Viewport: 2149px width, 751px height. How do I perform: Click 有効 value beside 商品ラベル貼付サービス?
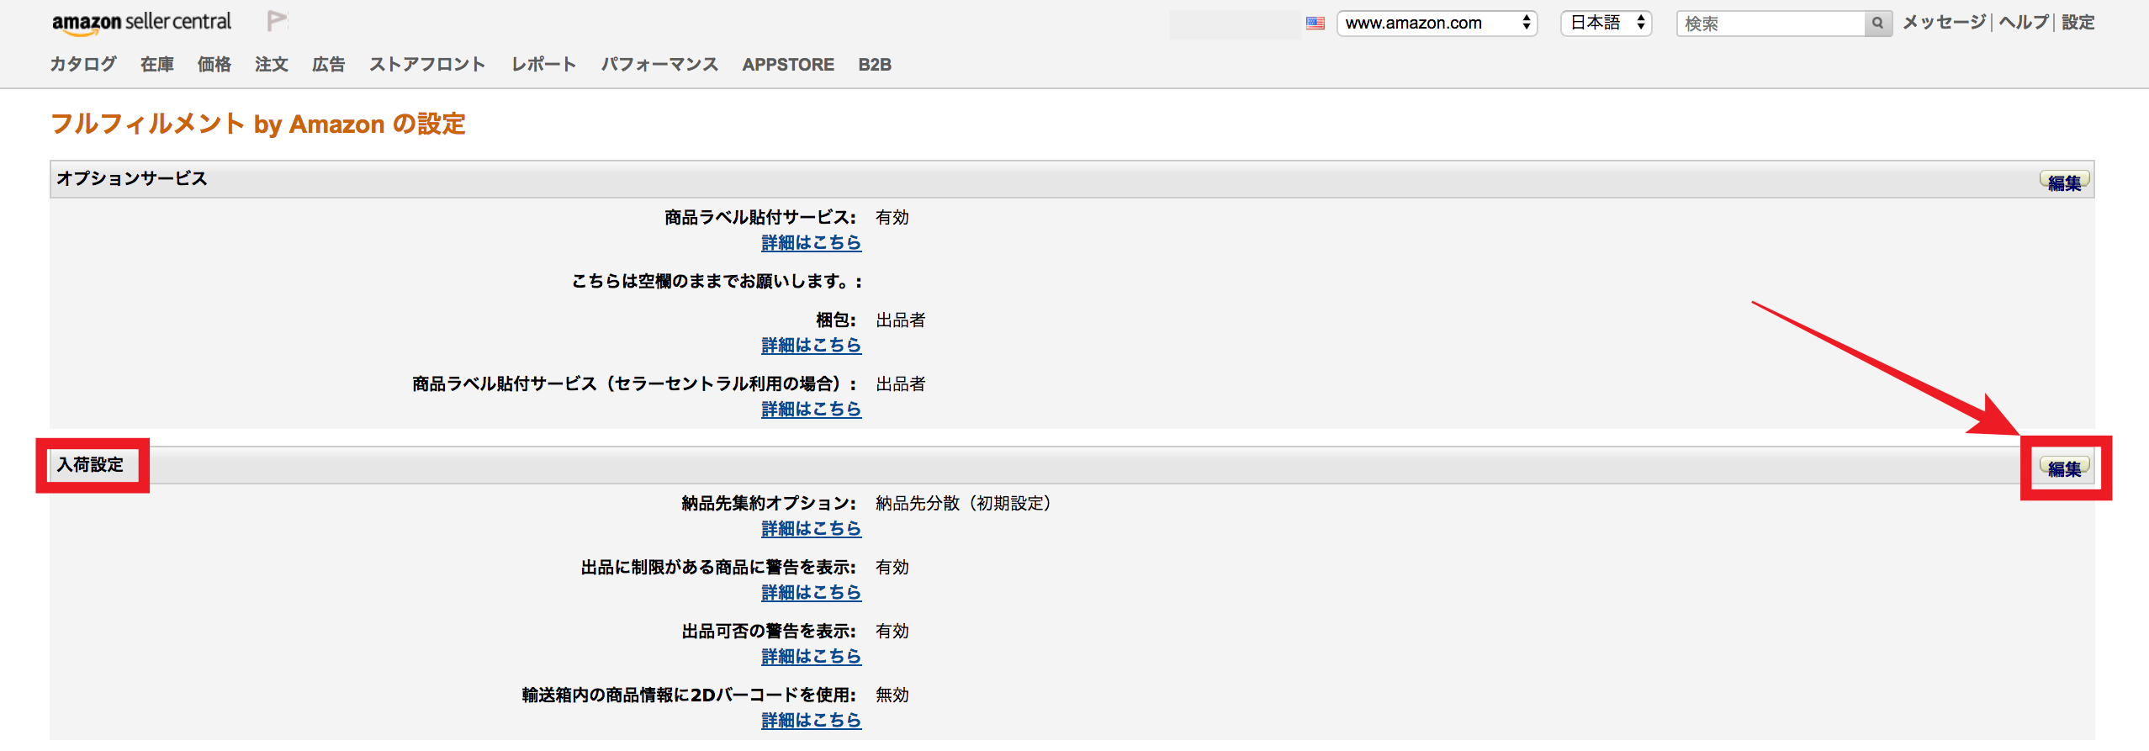click(x=892, y=218)
